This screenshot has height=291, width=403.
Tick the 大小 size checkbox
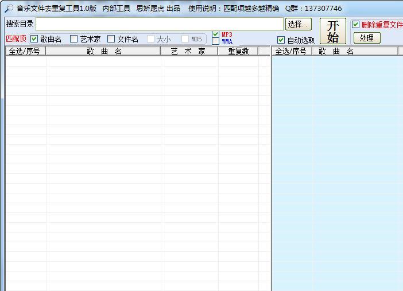[151, 39]
